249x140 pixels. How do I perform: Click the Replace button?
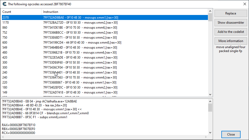point(231,13)
